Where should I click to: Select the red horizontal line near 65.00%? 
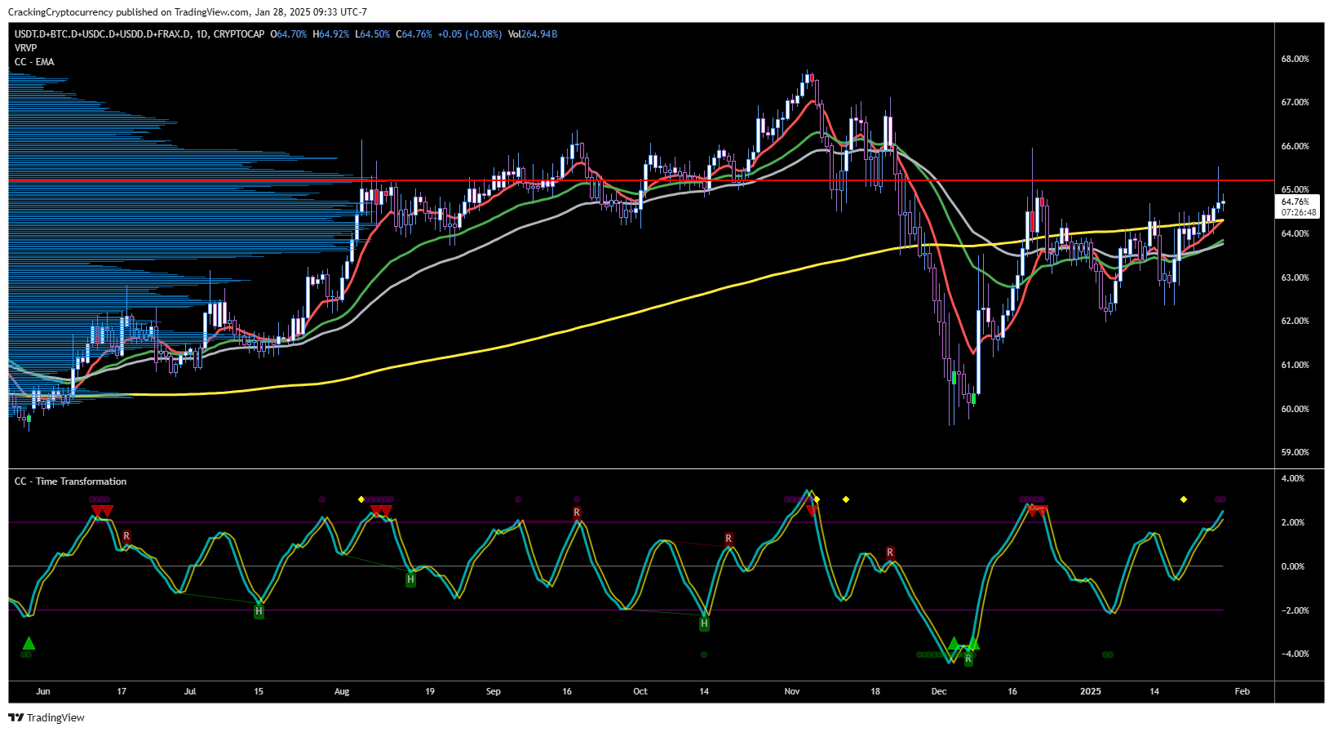(641, 180)
